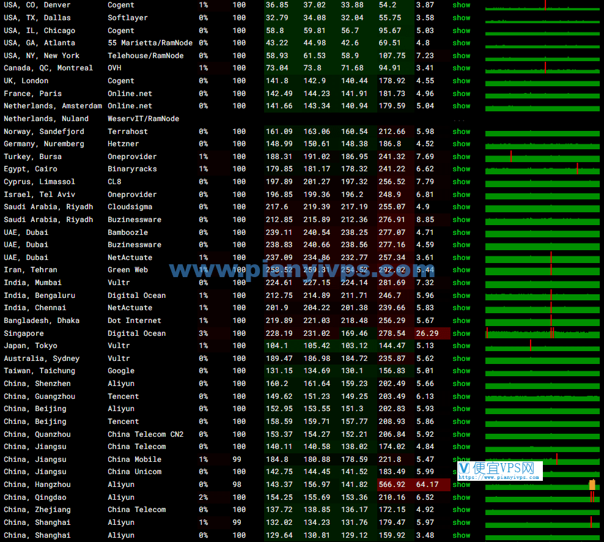The height and width of the screenshot is (542, 604).
Task: Open 'show' for India, Mumbai Vultr
Action: (x=461, y=283)
